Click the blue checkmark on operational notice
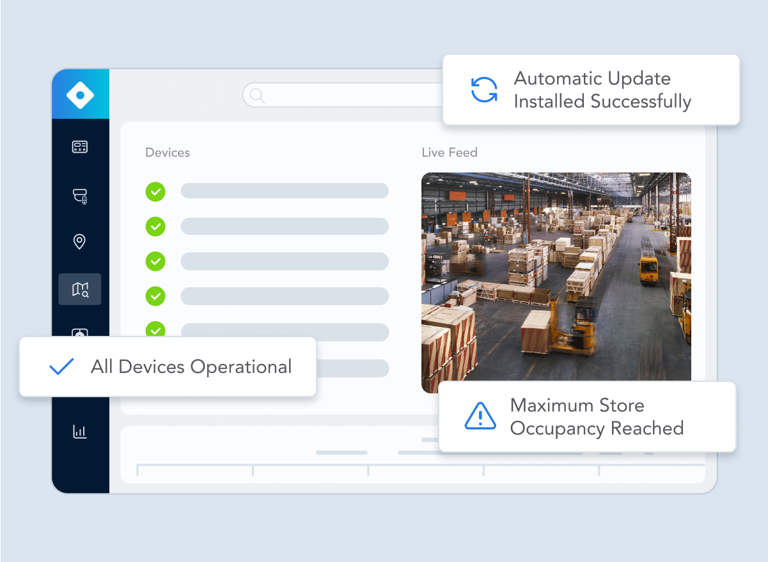This screenshot has width=768, height=562. [x=61, y=367]
